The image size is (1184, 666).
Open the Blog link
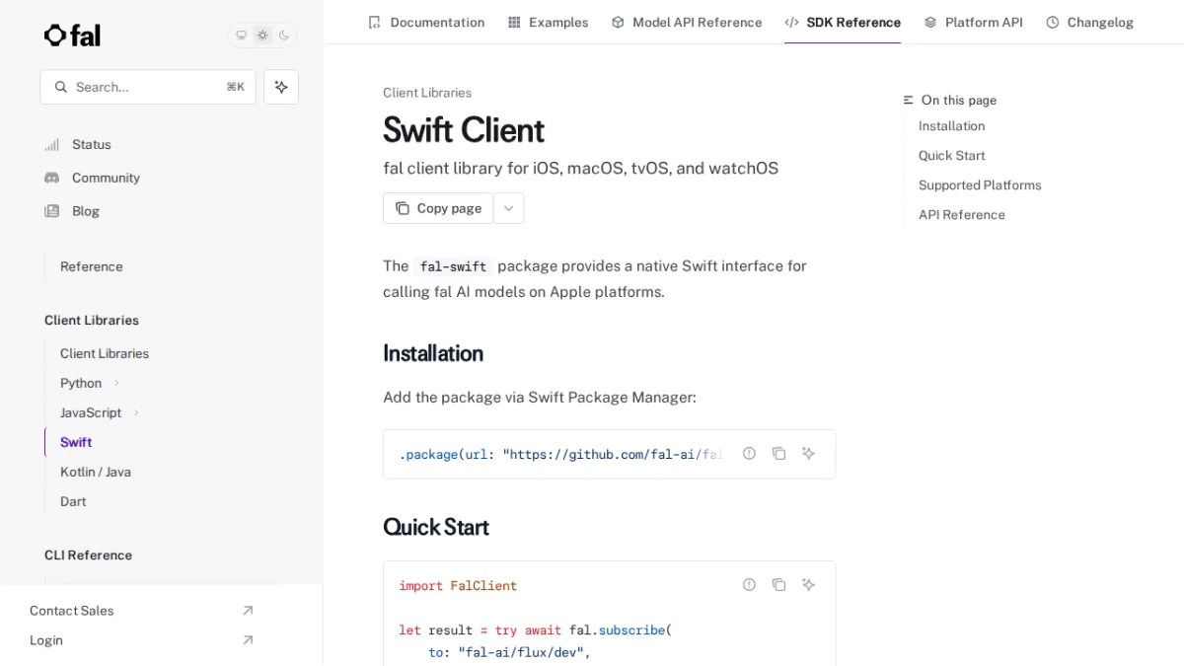pos(86,211)
